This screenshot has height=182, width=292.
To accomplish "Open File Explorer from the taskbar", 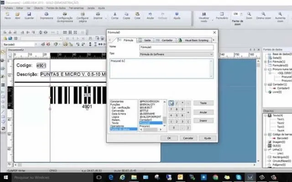I will [134, 177].
